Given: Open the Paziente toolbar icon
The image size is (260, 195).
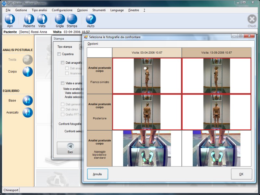Looking at the screenshot, I should point(29,19).
